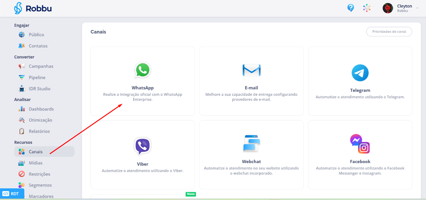
Task: Open the Webchat channel icon
Action: click(251, 143)
